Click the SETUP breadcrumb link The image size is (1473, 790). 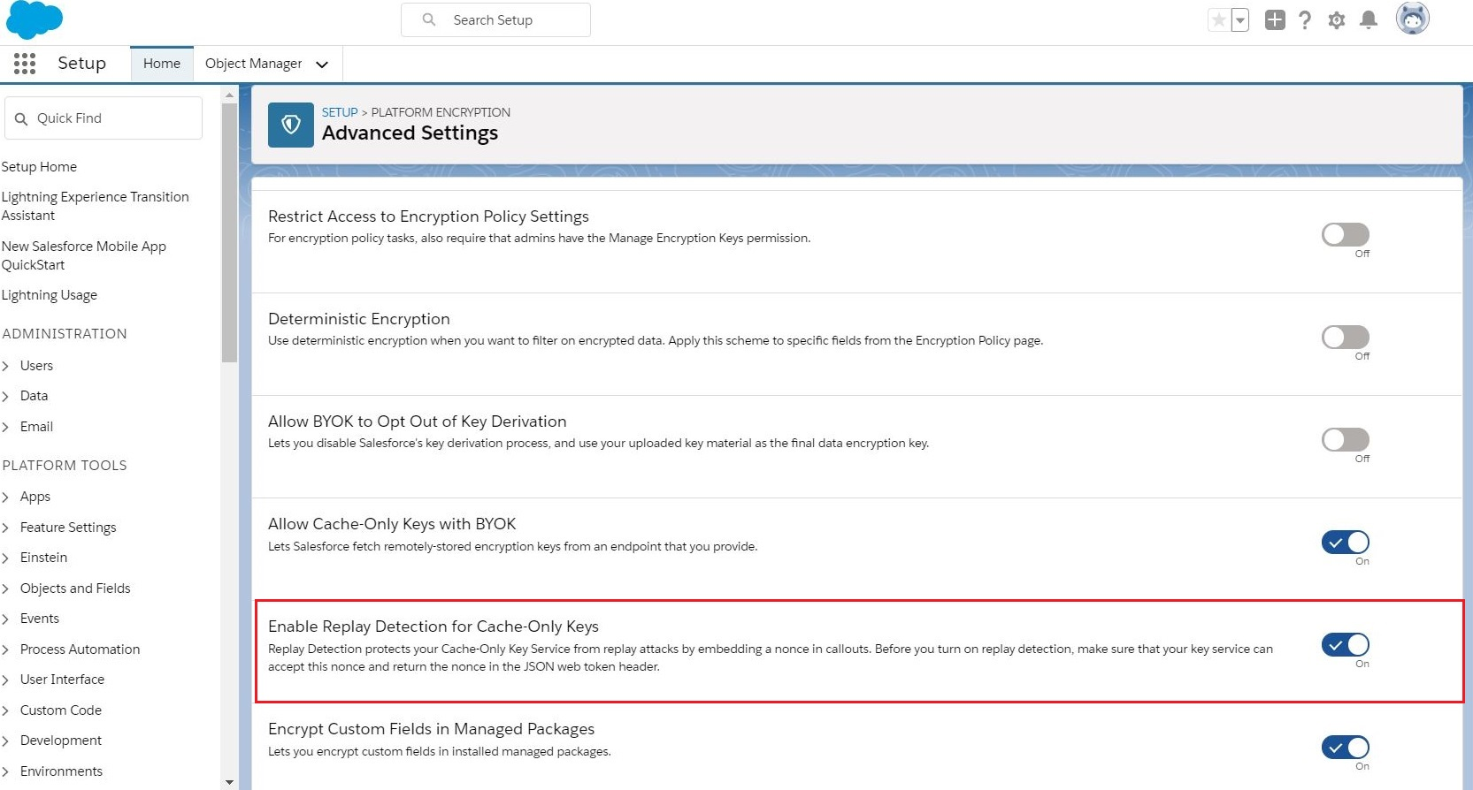[340, 112]
